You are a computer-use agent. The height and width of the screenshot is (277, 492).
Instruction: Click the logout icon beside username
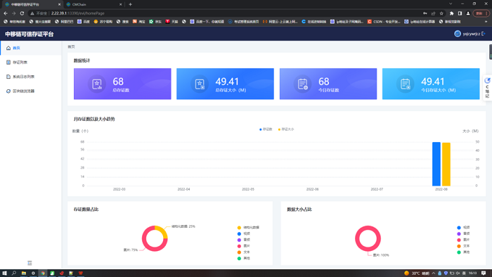click(x=484, y=34)
